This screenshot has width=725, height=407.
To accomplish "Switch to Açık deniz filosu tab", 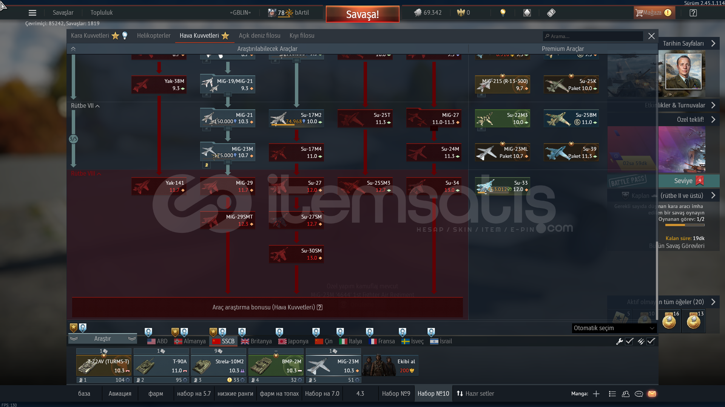I will pos(259,35).
